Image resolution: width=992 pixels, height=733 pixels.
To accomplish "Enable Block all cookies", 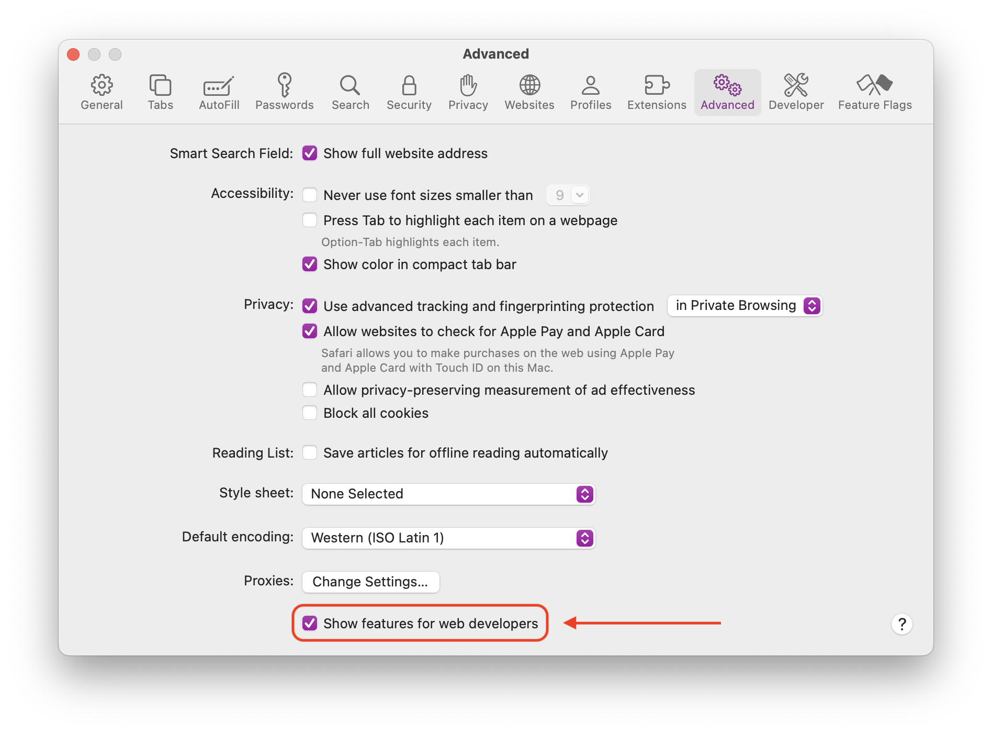I will pyautogui.click(x=310, y=413).
